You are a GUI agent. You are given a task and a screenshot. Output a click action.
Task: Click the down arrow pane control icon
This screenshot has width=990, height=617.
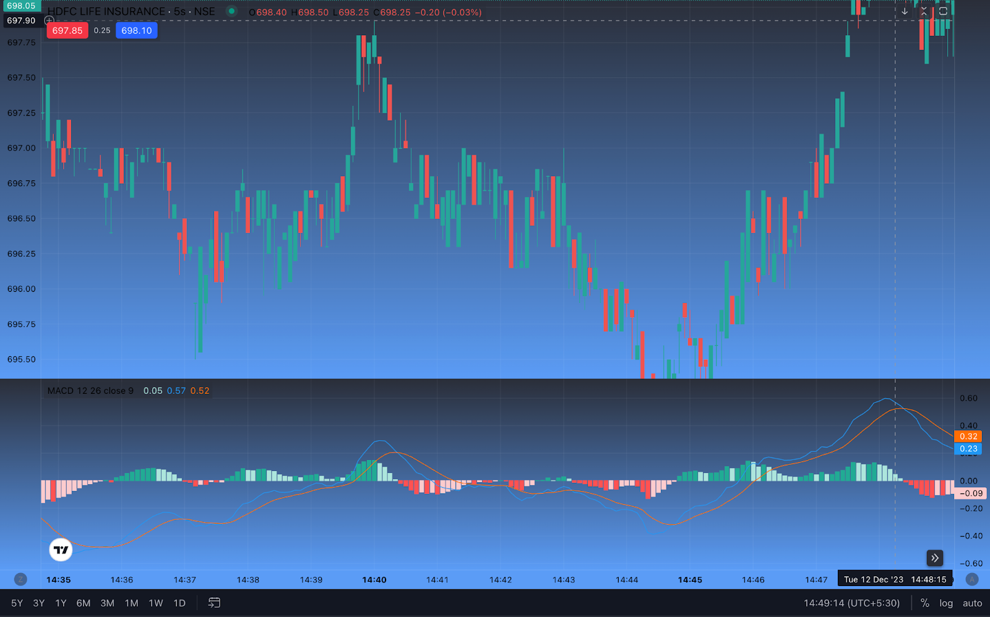pyautogui.click(x=905, y=11)
